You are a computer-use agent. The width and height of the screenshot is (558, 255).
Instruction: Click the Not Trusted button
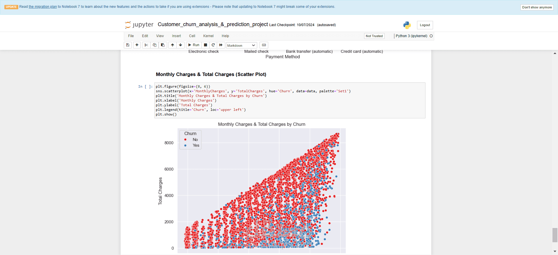pos(374,36)
